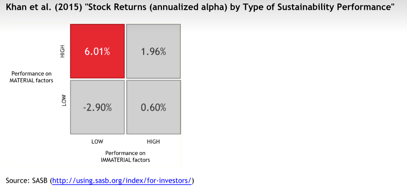Click the vertical-axis HIGH label
This screenshot has width=407, height=188.
62,51
